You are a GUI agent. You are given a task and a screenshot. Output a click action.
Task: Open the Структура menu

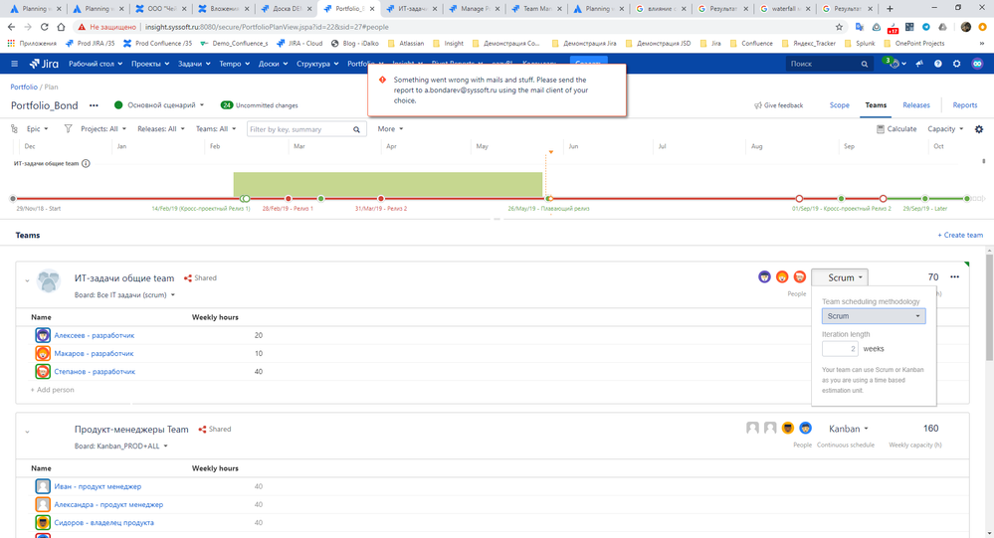(317, 64)
